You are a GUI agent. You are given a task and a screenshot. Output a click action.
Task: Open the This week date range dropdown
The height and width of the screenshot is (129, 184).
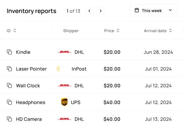(x=154, y=10)
